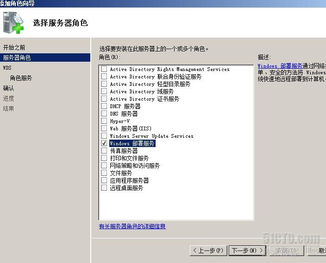Open 角色服务 sub-step under WDS
This screenshot has height=263, width=326.
pyautogui.click(x=21, y=78)
